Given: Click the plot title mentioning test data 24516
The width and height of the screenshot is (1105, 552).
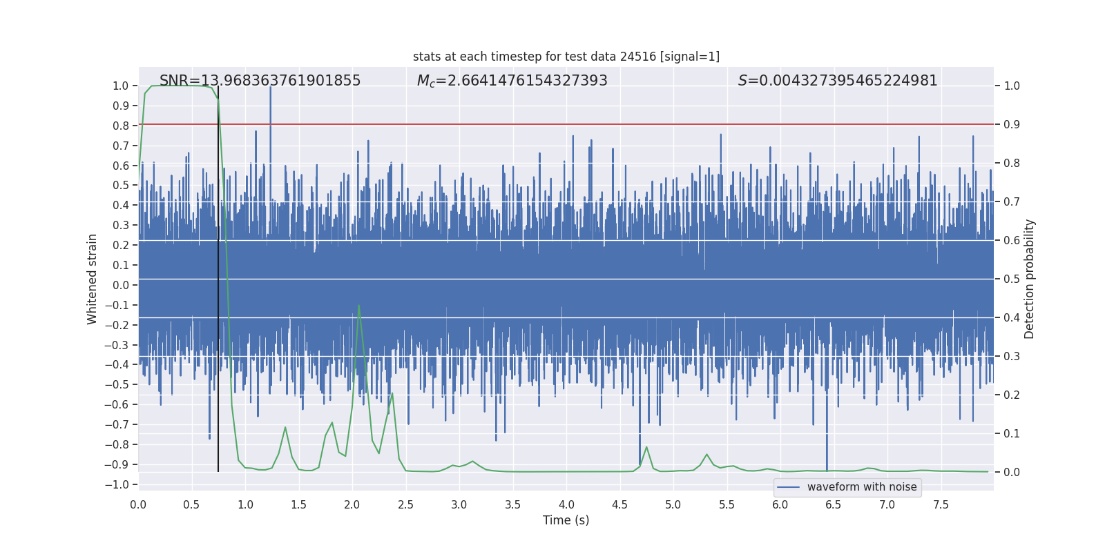Looking at the screenshot, I should click(566, 57).
